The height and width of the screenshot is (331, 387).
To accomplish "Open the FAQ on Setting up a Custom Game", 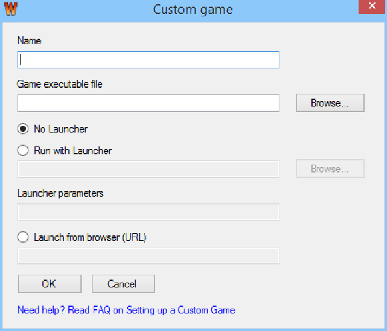I will pos(126,310).
